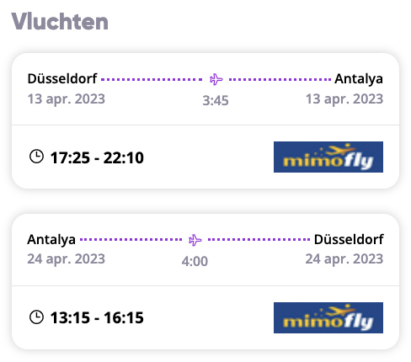Image resolution: width=411 pixels, height=362 pixels.
Task: Click the 13 apr. 2023 arrival date under Antalya
Action: (x=344, y=99)
